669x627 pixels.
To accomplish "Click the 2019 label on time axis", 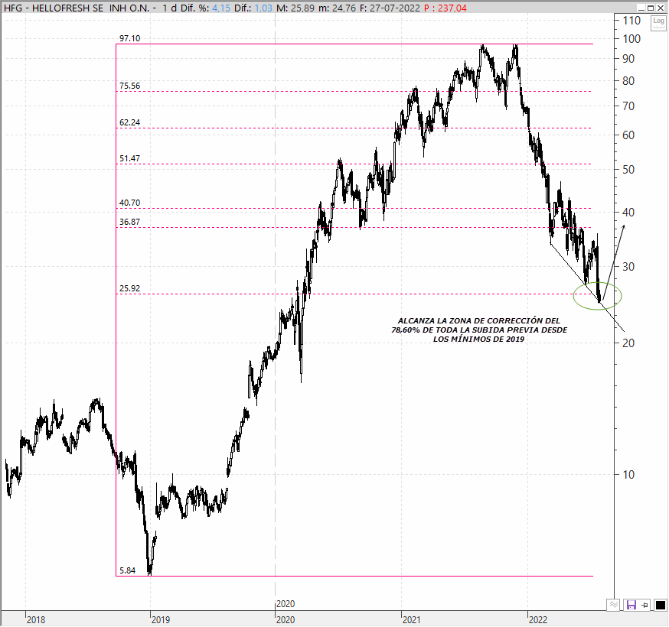I will [161, 619].
